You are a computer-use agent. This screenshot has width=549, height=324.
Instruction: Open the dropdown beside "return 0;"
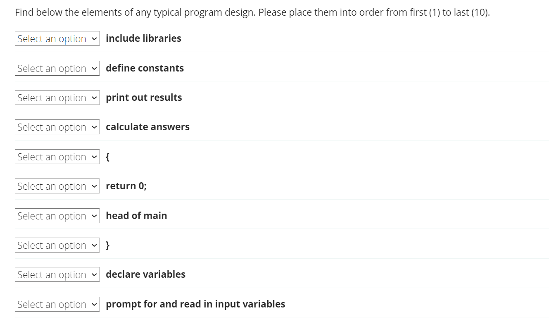coord(57,186)
